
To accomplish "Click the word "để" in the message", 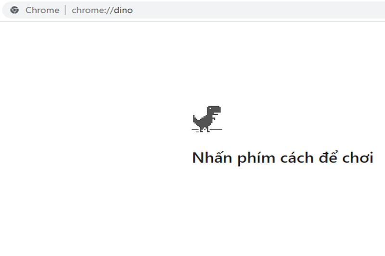I will click(328, 157).
